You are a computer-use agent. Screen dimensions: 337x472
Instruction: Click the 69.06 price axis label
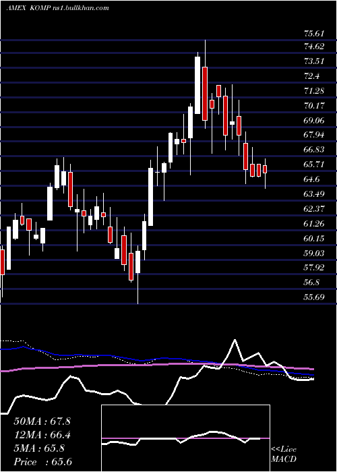(314, 121)
